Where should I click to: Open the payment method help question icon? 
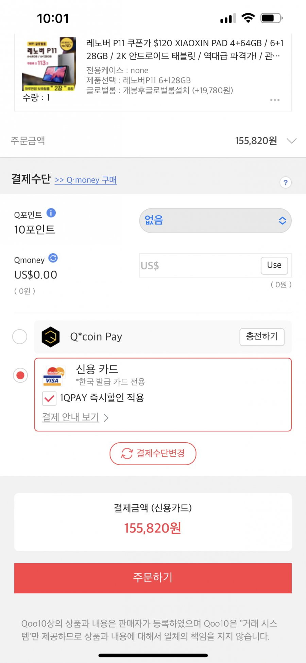tap(286, 183)
